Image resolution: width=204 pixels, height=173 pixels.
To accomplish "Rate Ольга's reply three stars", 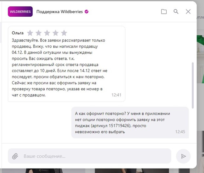I will (47, 33).
